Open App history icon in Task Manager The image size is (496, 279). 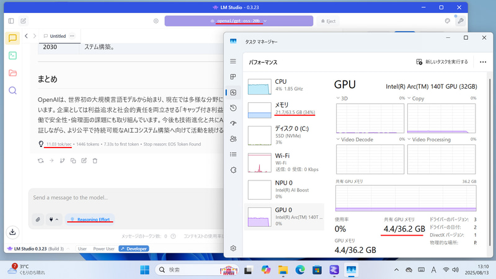coord(233,108)
